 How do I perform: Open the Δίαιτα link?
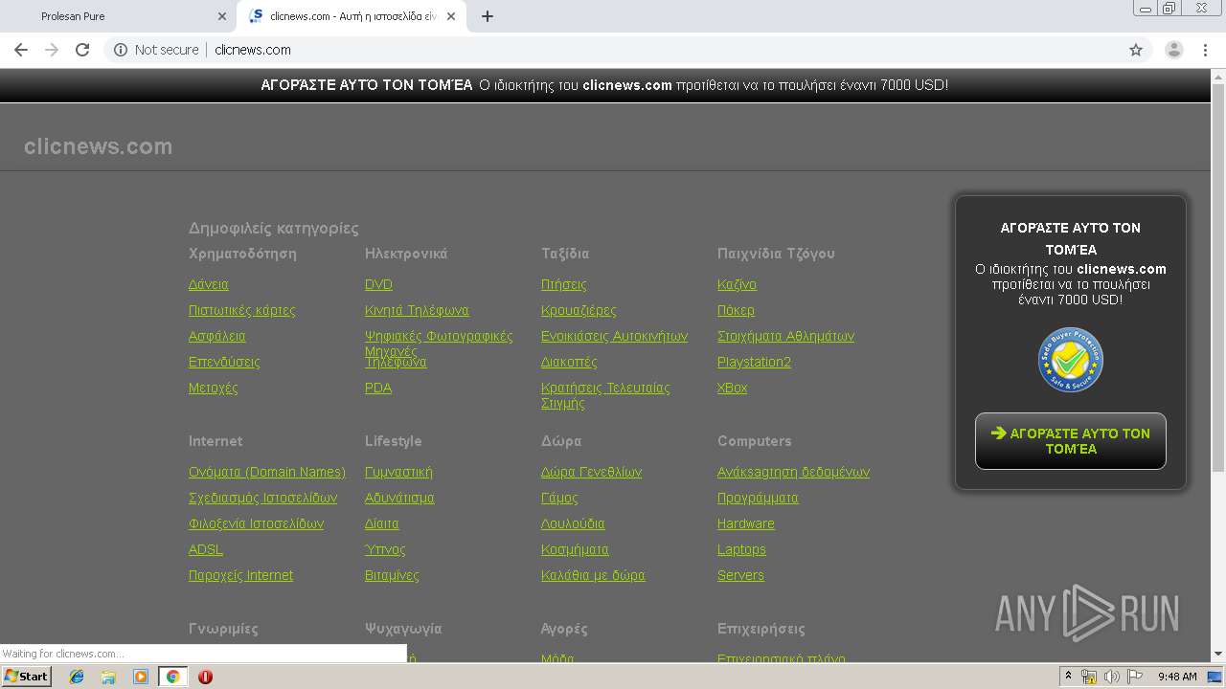[381, 523]
